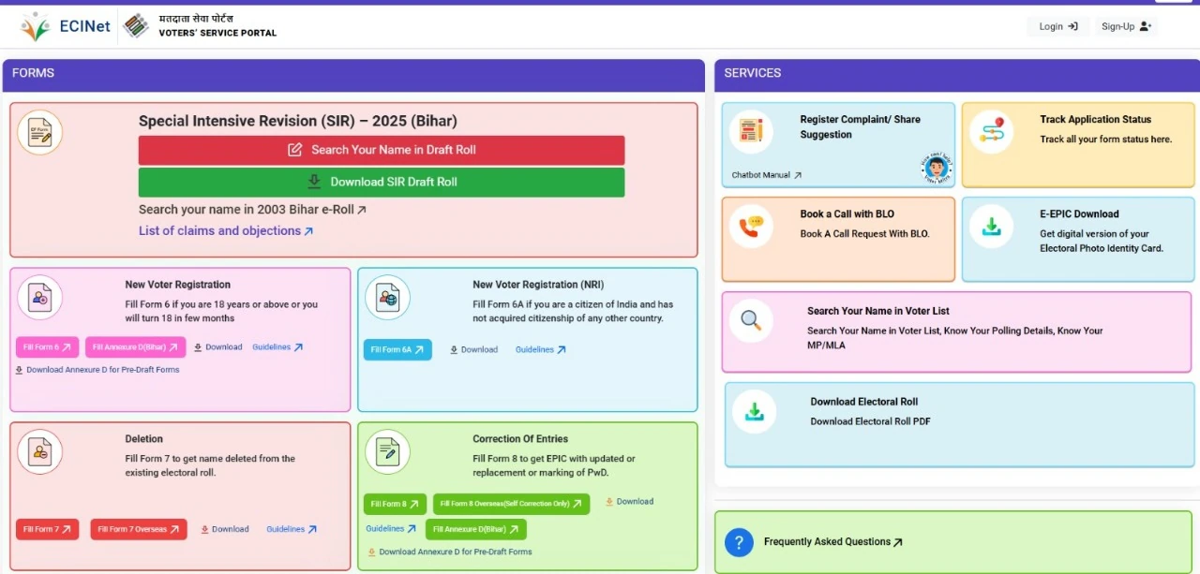Click the Fill Form 6A button
The image size is (1200, 574).
[397, 349]
